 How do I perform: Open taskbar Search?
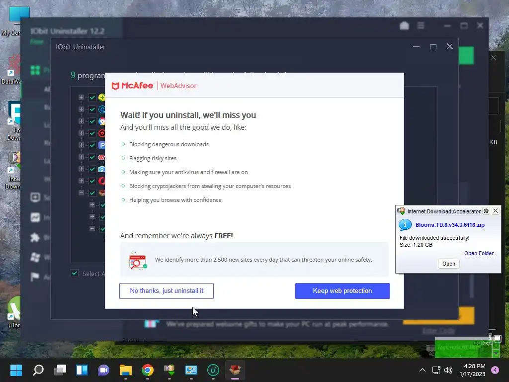pos(38,370)
